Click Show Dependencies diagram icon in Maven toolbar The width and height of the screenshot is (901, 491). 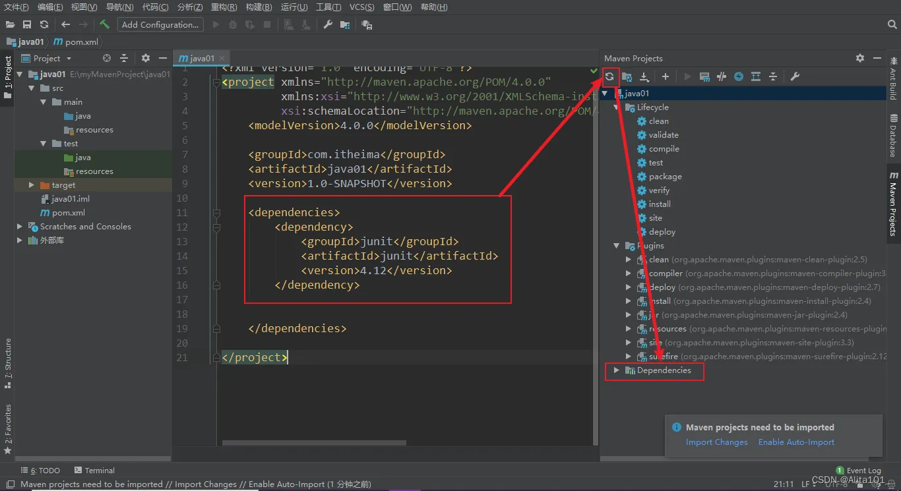pos(756,76)
